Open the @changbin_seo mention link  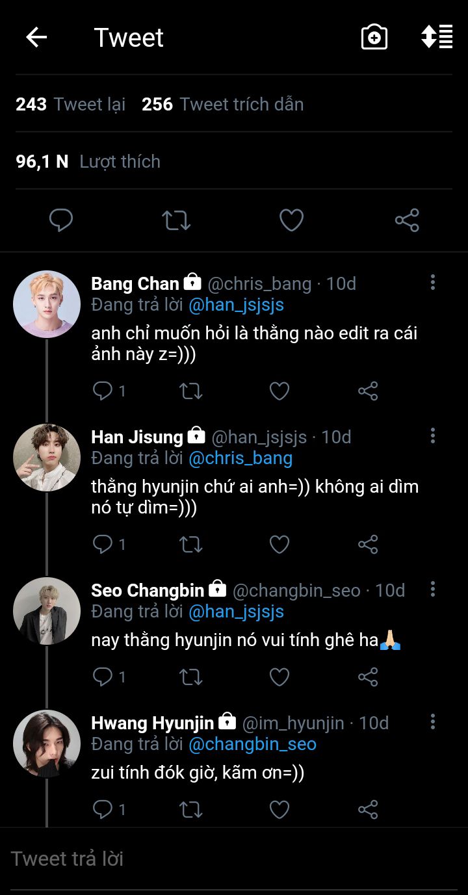point(252,744)
